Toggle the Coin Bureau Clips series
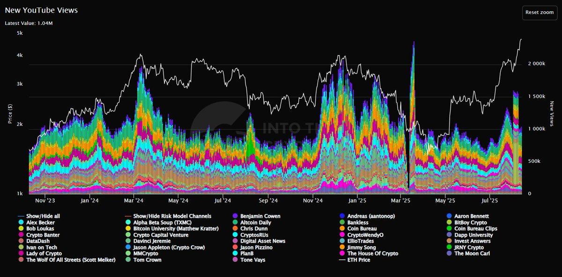562x277 pixels. (x=473, y=229)
